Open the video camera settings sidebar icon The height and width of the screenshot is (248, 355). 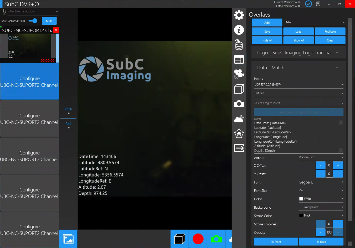click(x=239, y=74)
